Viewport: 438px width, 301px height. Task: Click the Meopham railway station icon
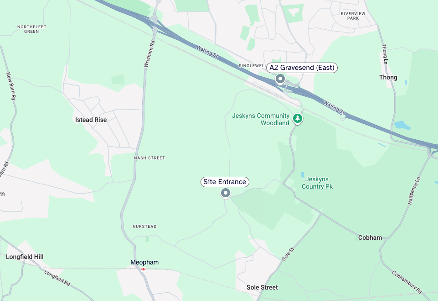point(143,269)
